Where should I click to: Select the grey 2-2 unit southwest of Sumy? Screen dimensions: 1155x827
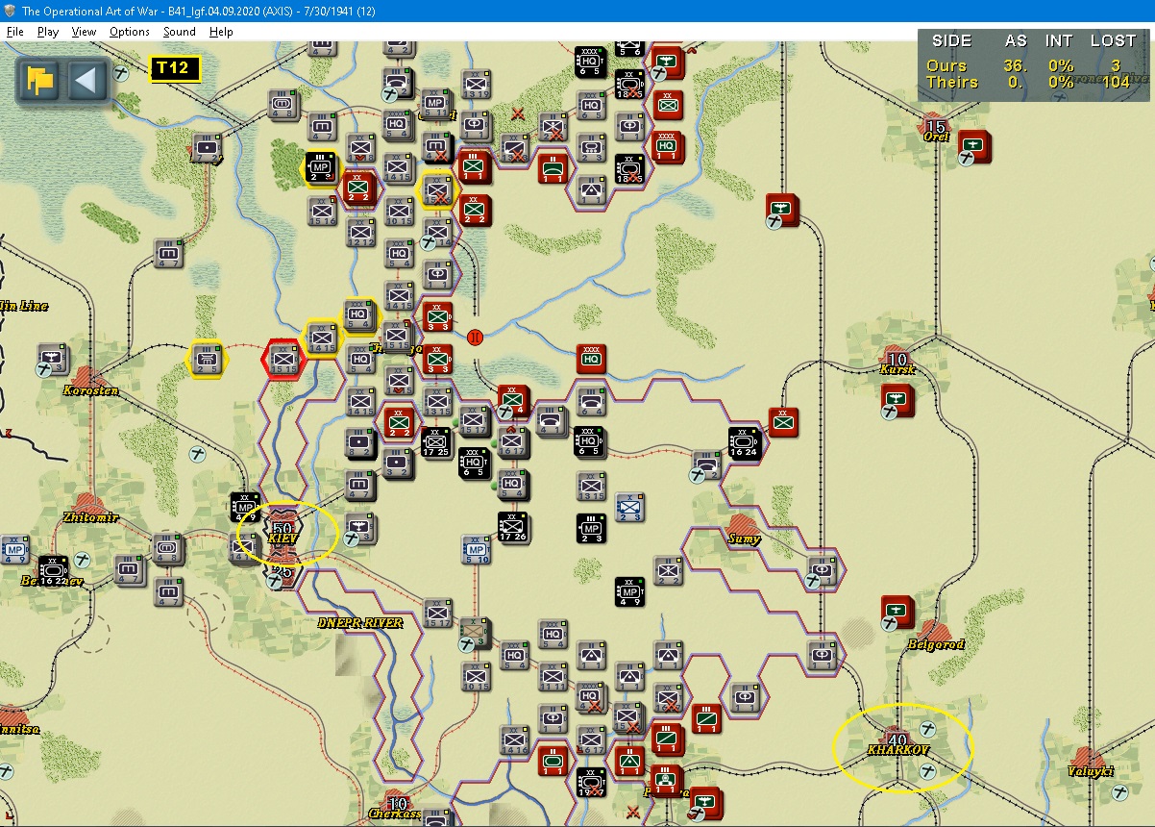coord(669,570)
